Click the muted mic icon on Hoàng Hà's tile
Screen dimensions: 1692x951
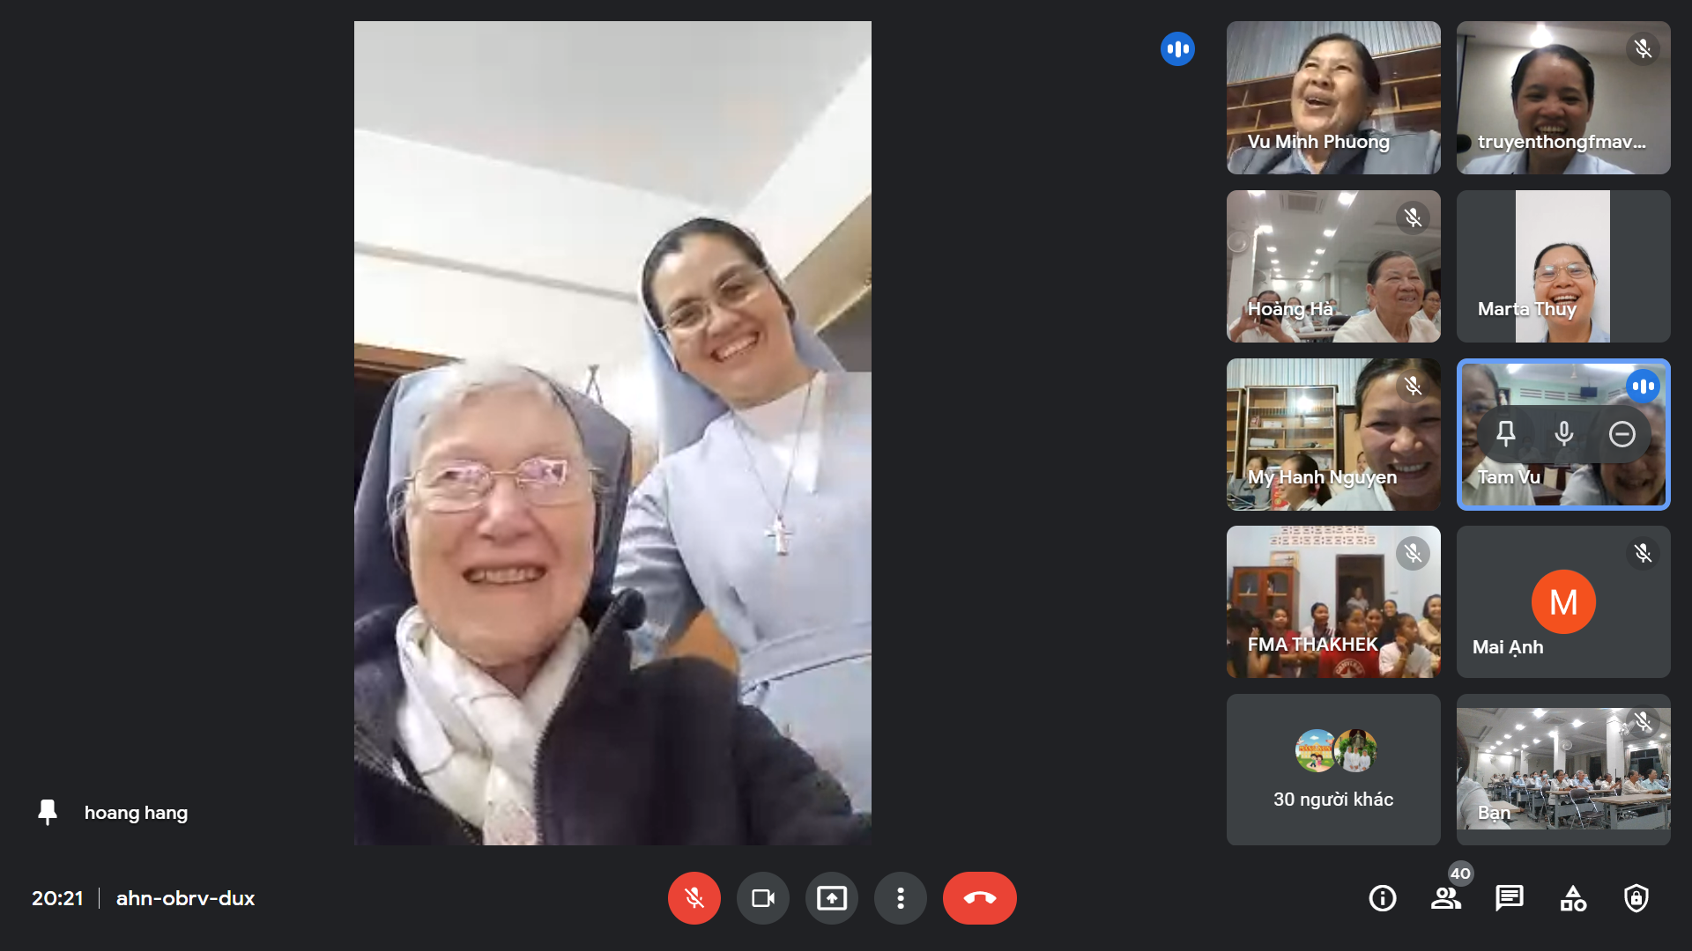pos(1413,217)
